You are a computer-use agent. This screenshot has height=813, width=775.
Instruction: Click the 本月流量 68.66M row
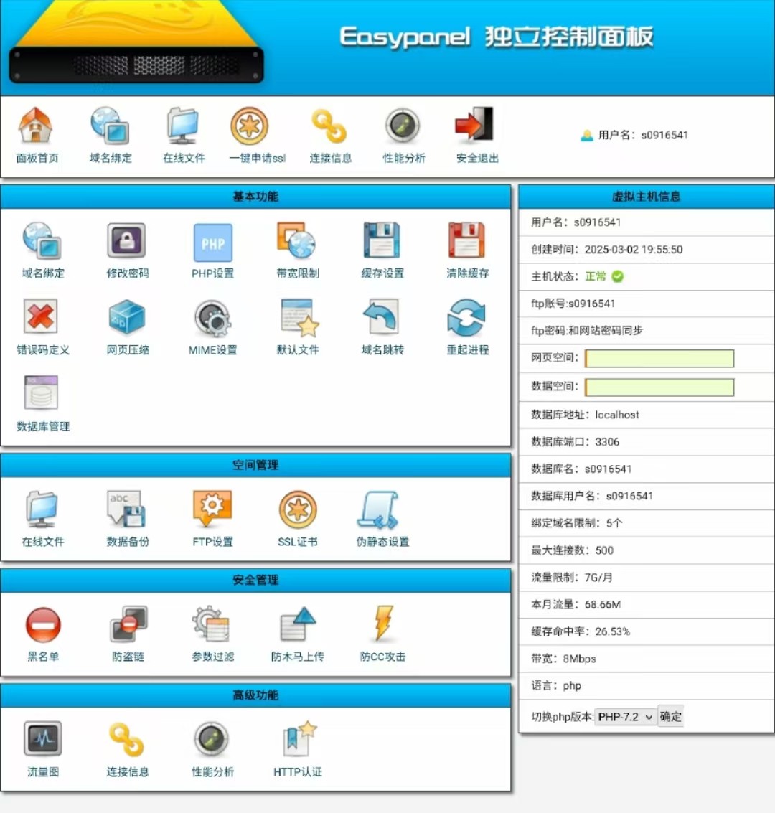(x=647, y=605)
